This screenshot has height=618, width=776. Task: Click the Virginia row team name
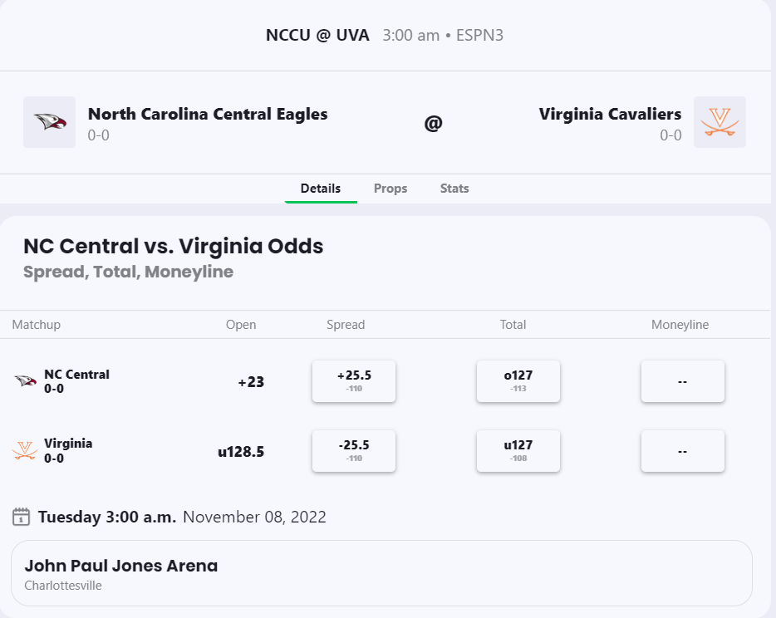pyautogui.click(x=68, y=444)
